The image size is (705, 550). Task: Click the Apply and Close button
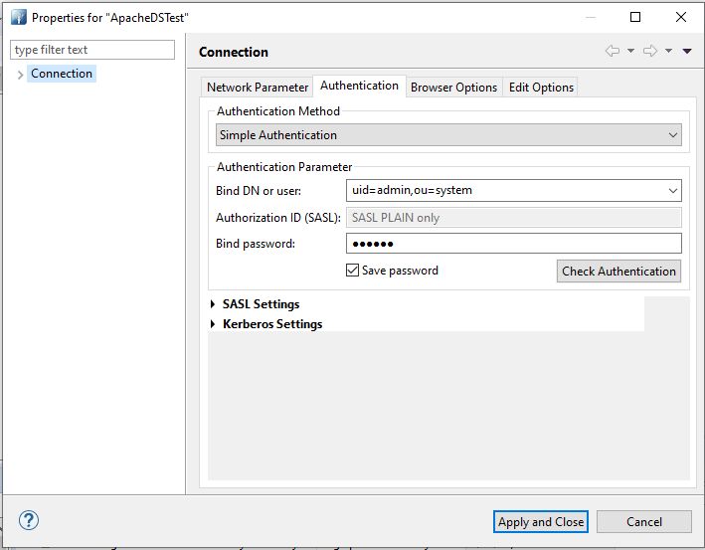point(541,522)
